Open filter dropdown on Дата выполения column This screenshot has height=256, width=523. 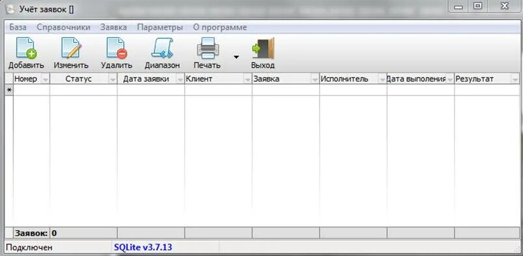click(x=450, y=79)
